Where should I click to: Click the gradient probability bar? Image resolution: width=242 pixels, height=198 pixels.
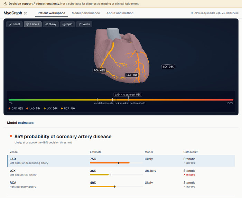[x=121, y=100]
